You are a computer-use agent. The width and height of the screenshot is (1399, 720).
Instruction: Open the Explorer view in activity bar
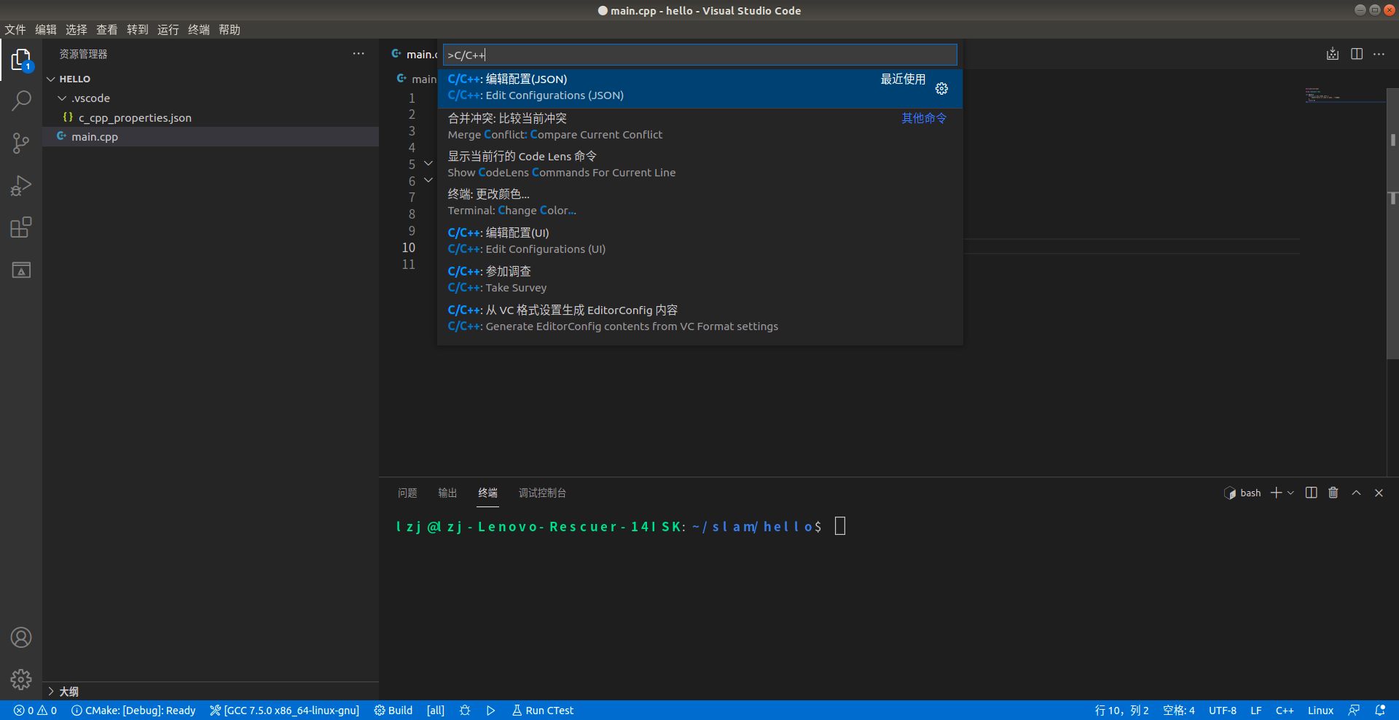click(x=21, y=60)
